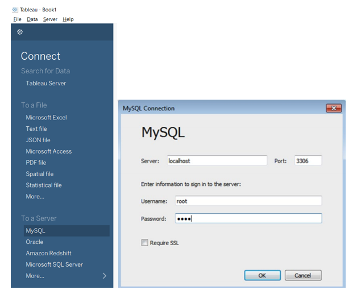
Task: Click the Connect heading
Action: [x=41, y=56]
